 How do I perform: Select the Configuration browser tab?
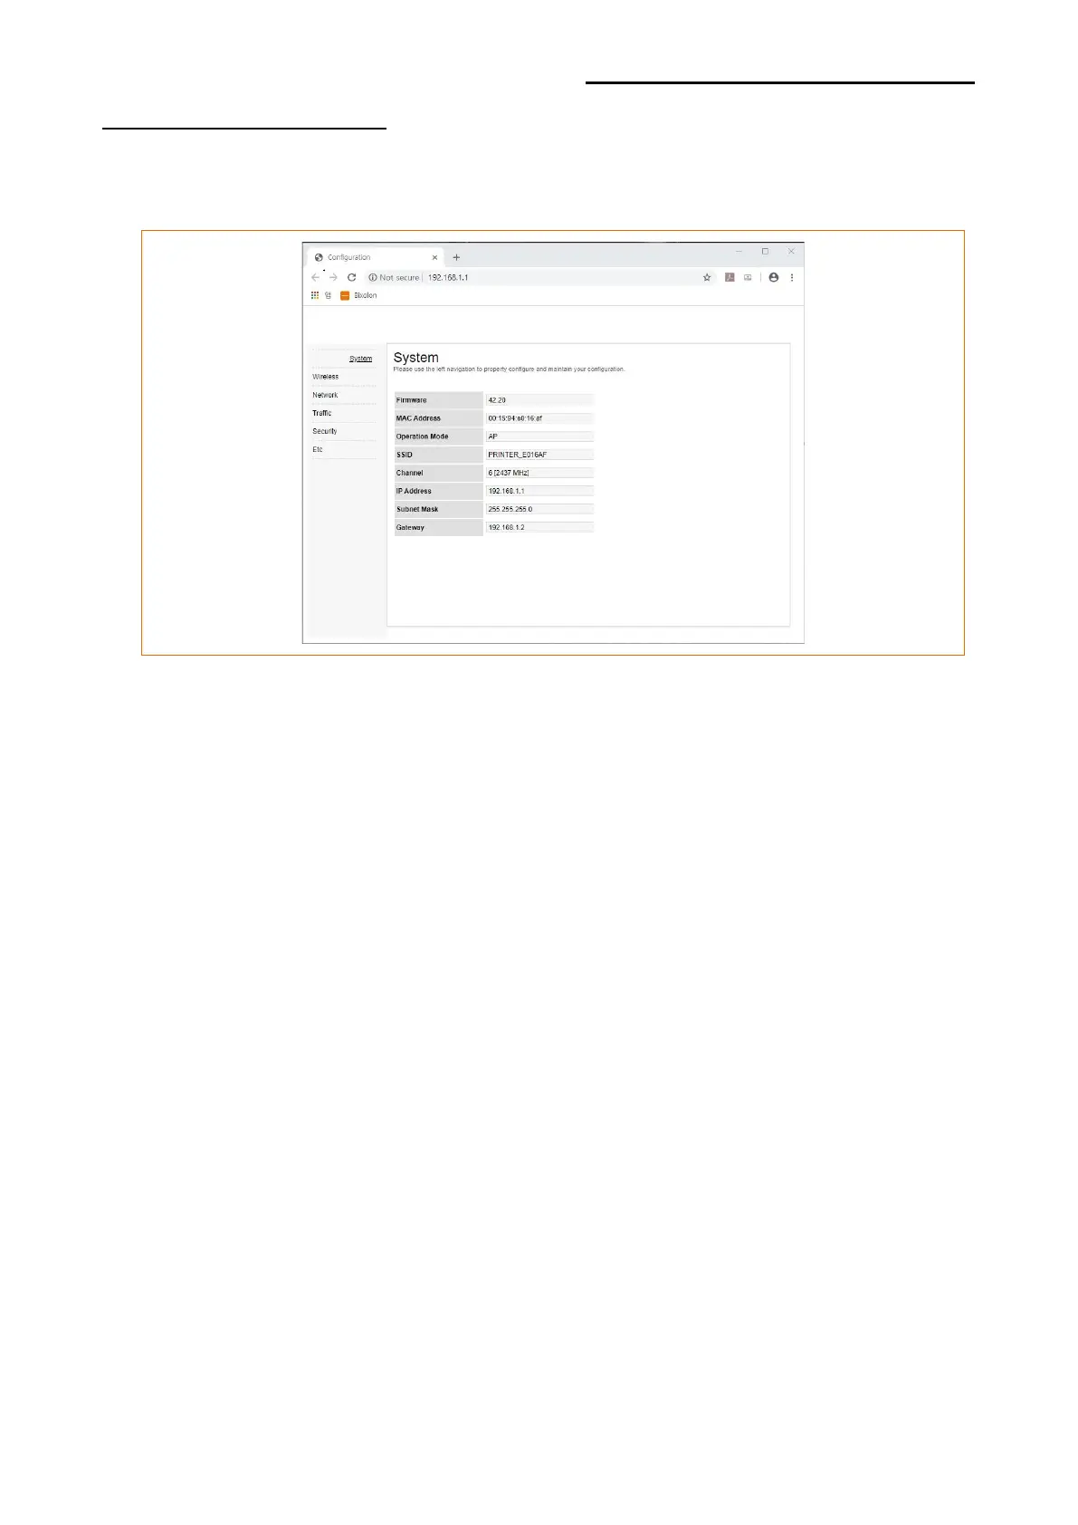(375, 257)
